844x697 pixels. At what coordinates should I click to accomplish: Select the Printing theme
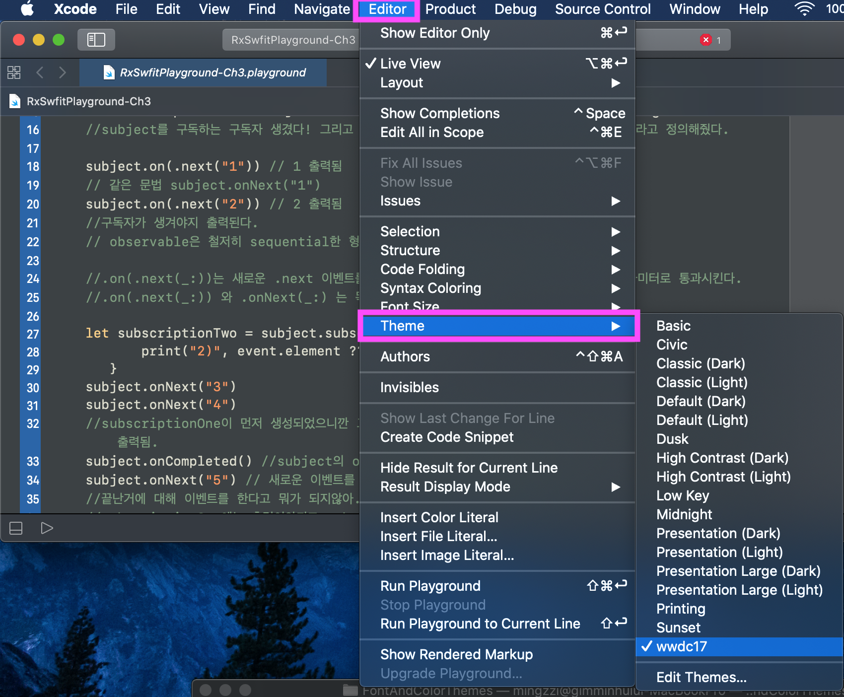pyautogui.click(x=739, y=609)
